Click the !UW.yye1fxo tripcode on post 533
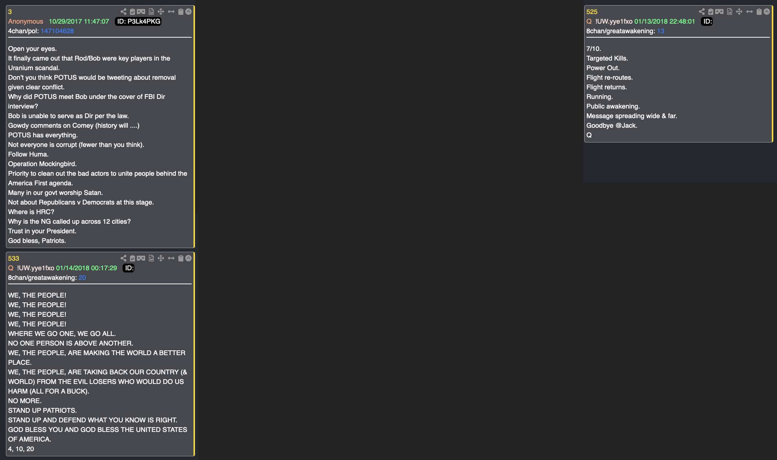 coord(35,268)
